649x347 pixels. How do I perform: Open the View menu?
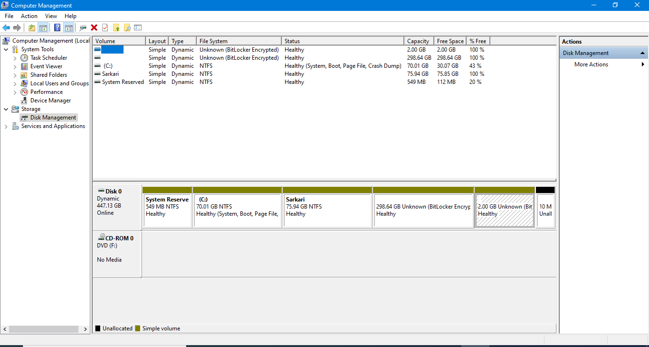click(51, 16)
